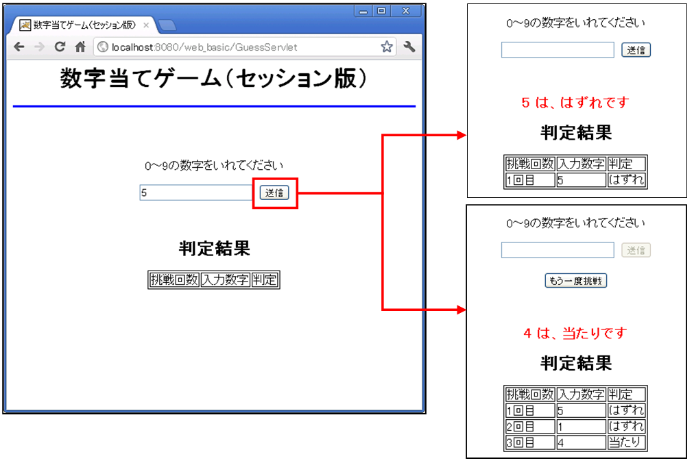The image size is (694, 463).
Task: Click the globe icon in the address bar
Action: coord(103,47)
